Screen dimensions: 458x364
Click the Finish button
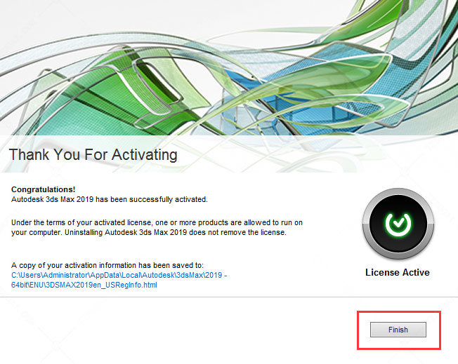(398, 330)
